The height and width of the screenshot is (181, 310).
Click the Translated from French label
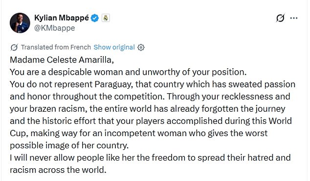click(56, 47)
